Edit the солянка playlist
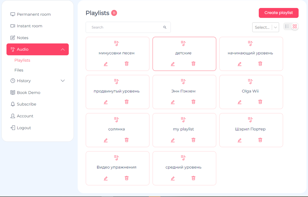308x197 pixels. [x=106, y=140]
